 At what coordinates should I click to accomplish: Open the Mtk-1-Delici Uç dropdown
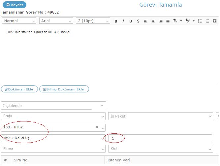tap(53, 138)
